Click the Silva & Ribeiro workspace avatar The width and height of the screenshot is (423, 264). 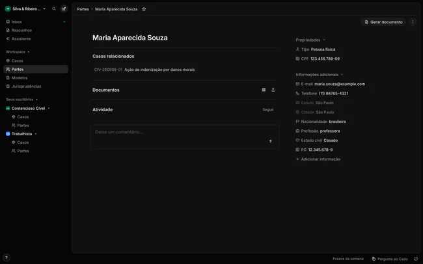(8, 8)
